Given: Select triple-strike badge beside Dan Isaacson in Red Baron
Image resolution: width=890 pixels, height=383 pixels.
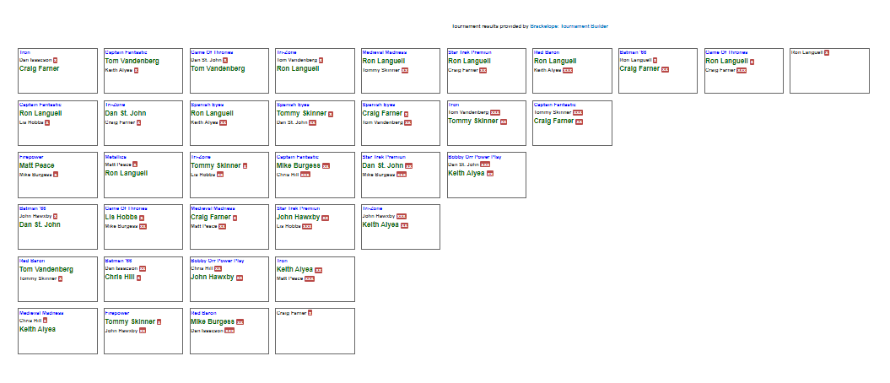Looking at the screenshot, I should coord(229,331).
